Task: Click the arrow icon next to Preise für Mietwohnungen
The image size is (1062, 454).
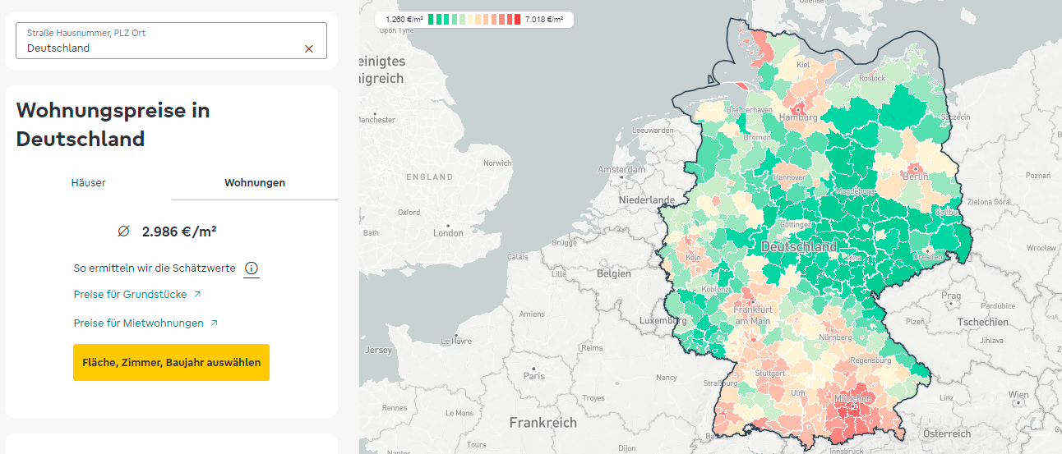Action: tap(215, 323)
